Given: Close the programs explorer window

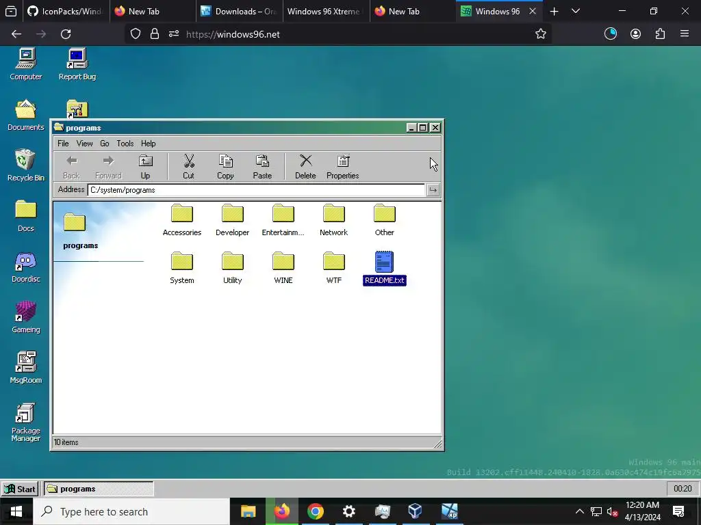Looking at the screenshot, I should click(x=435, y=128).
